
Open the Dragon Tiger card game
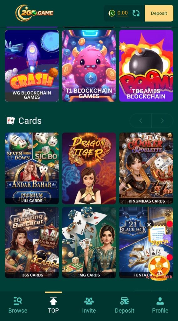[89, 168]
